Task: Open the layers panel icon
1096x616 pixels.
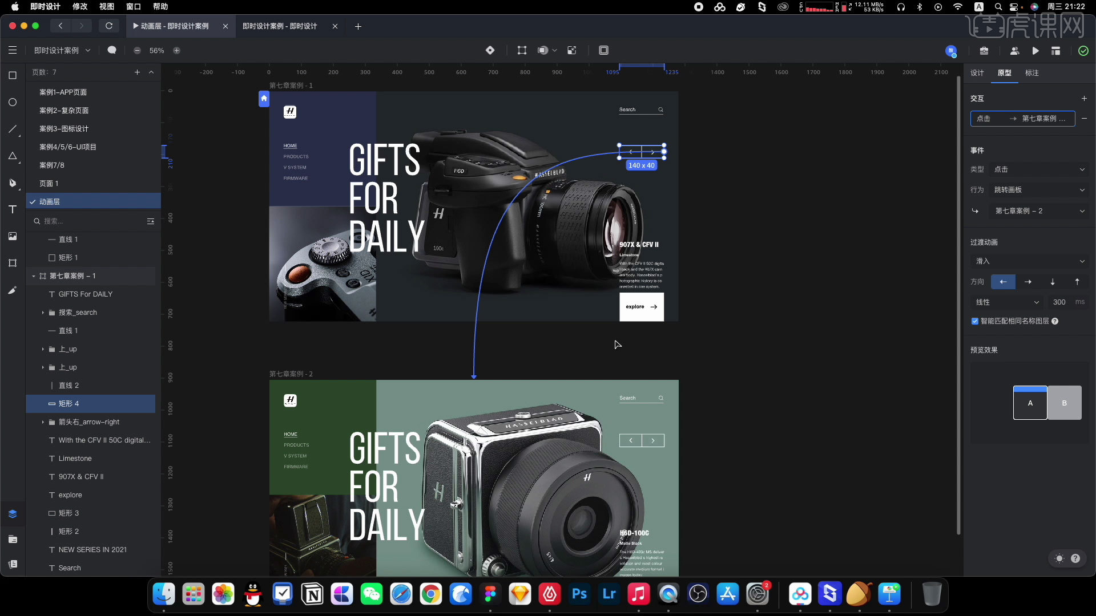Action: click(13, 514)
